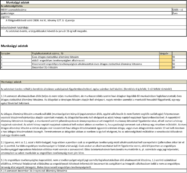The image size is (187, 173).
Task: Select the 'Éves' frequency cell
Action: pos(179,13)
